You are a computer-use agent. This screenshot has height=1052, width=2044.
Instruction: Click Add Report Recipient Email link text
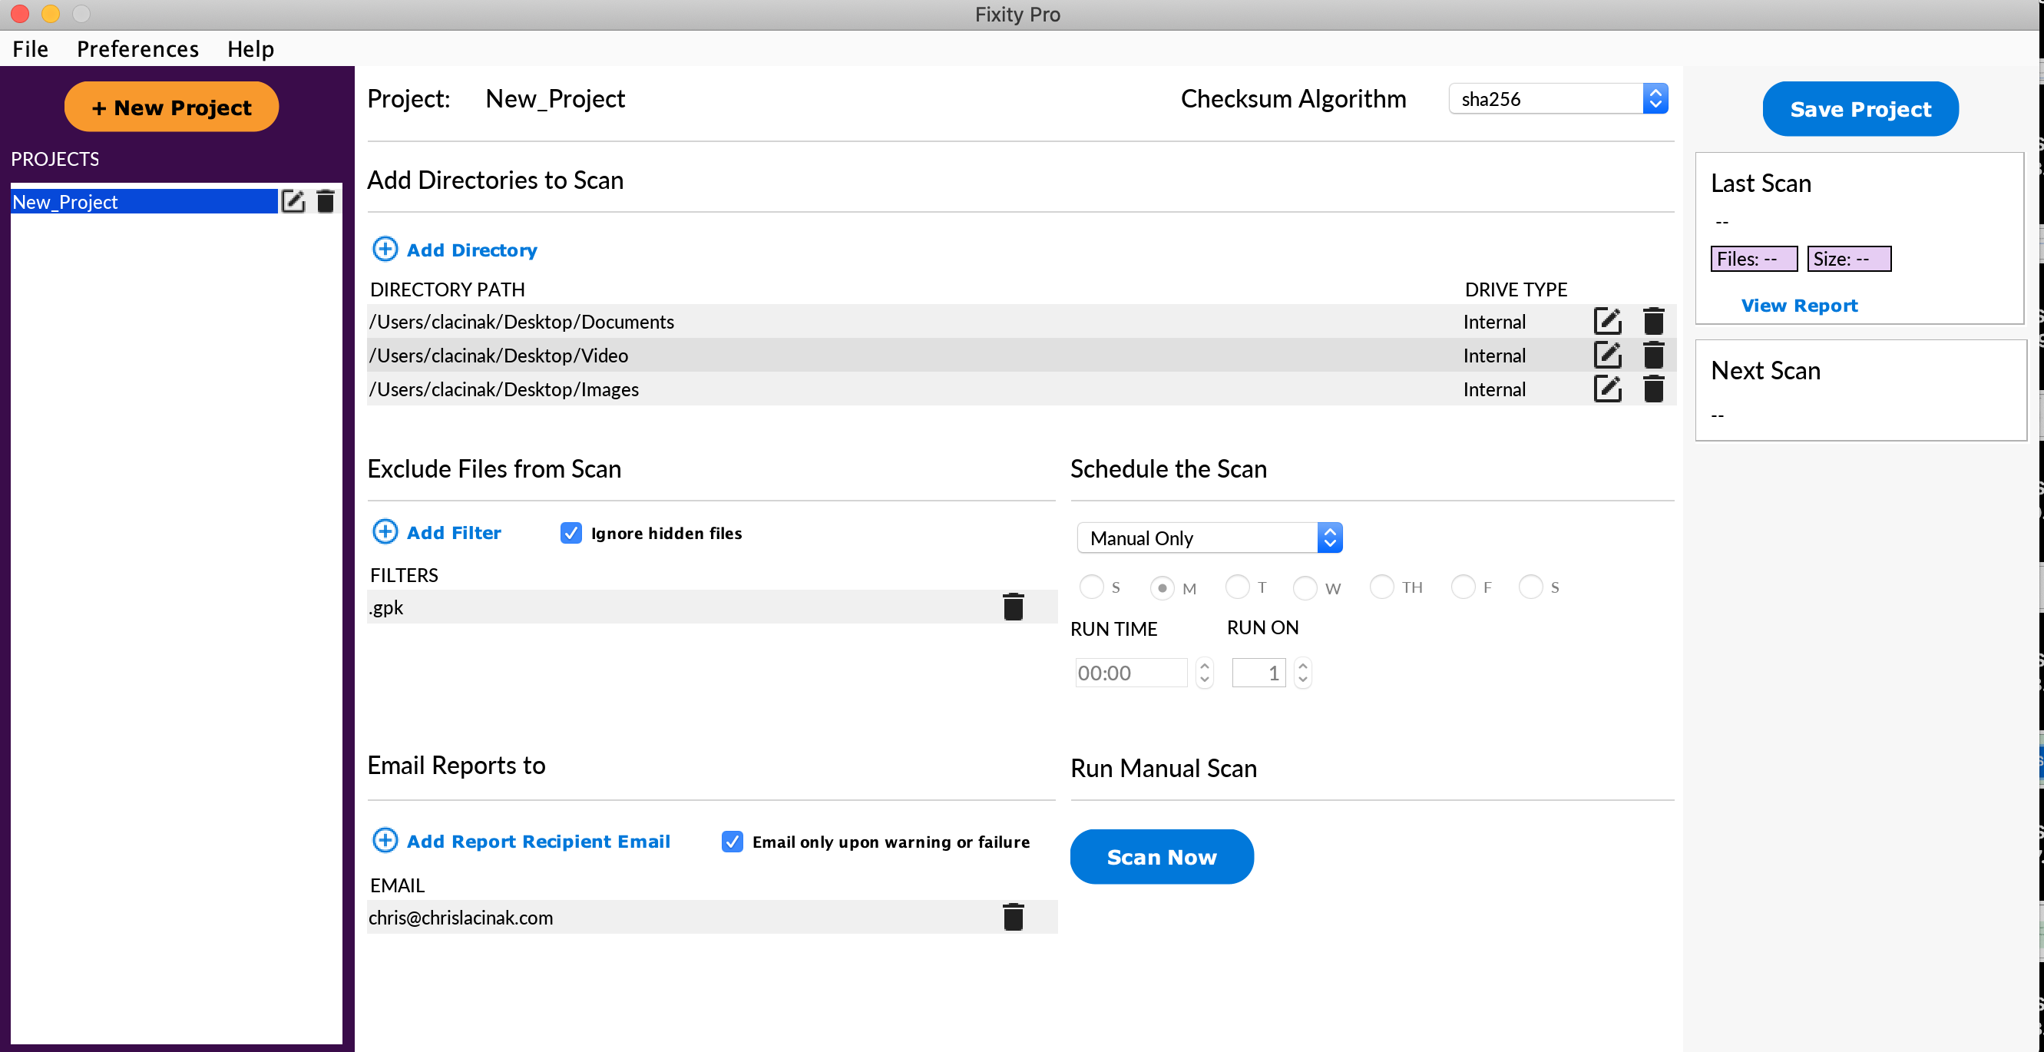coord(538,841)
